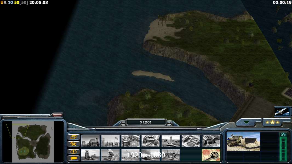Image resolution: width=292 pixels, height=164 pixels.
Task: Open chat with the speech bubble button
Action: [x=74, y=158]
